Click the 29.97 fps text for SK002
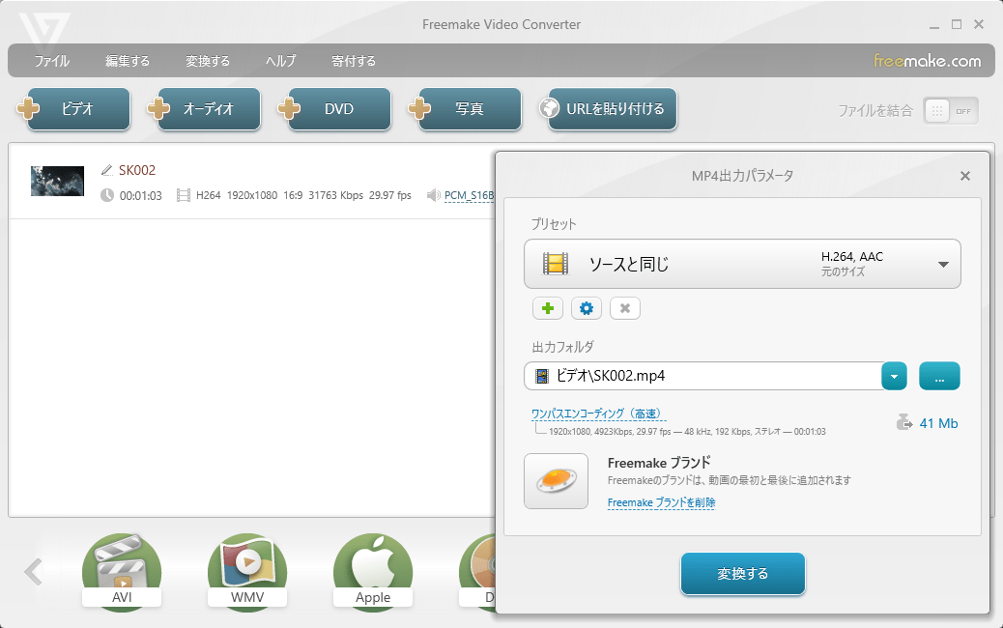1003x628 pixels. click(x=390, y=195)
